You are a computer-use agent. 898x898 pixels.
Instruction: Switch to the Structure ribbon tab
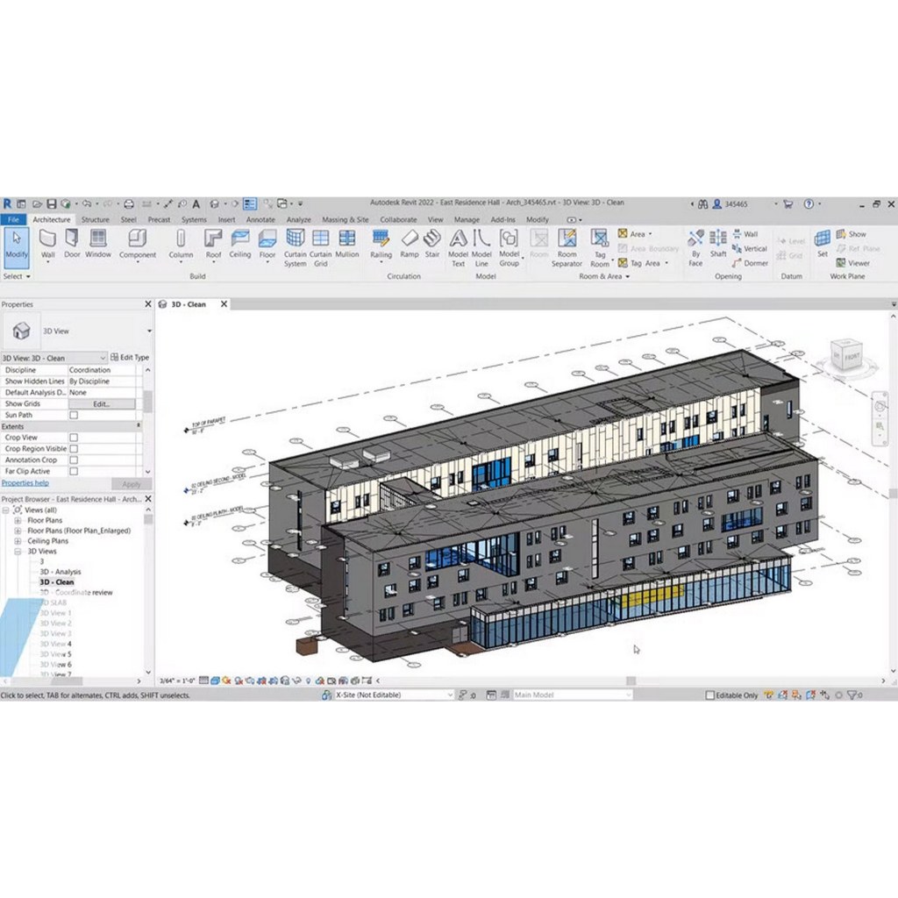pyautogui.click(x=96, y=220)
